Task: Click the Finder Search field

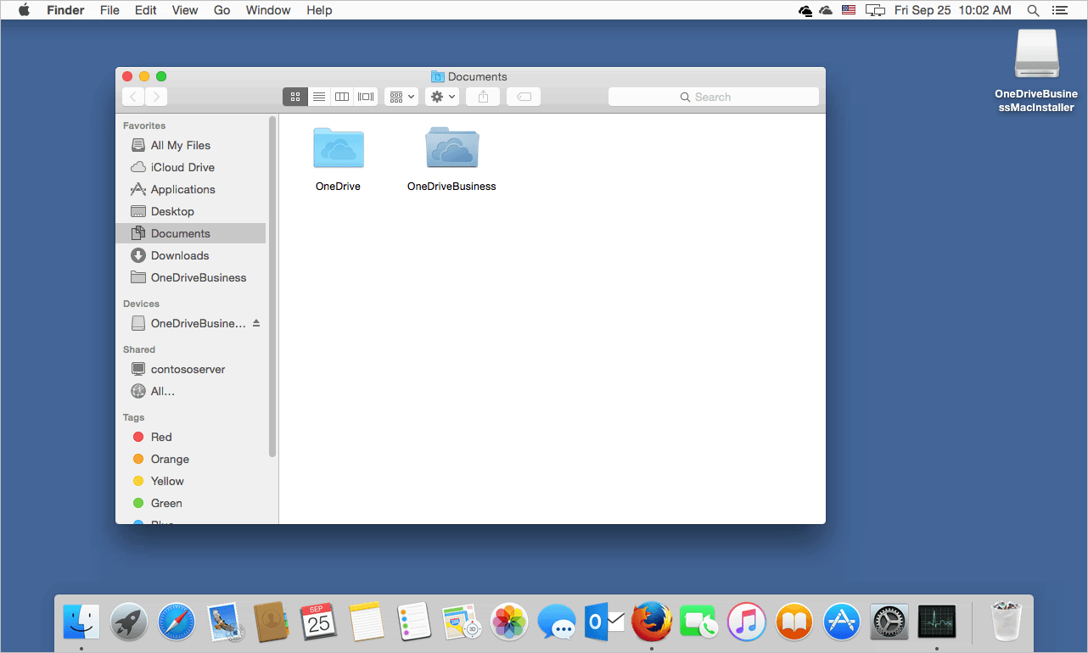Action: (714, 97)
